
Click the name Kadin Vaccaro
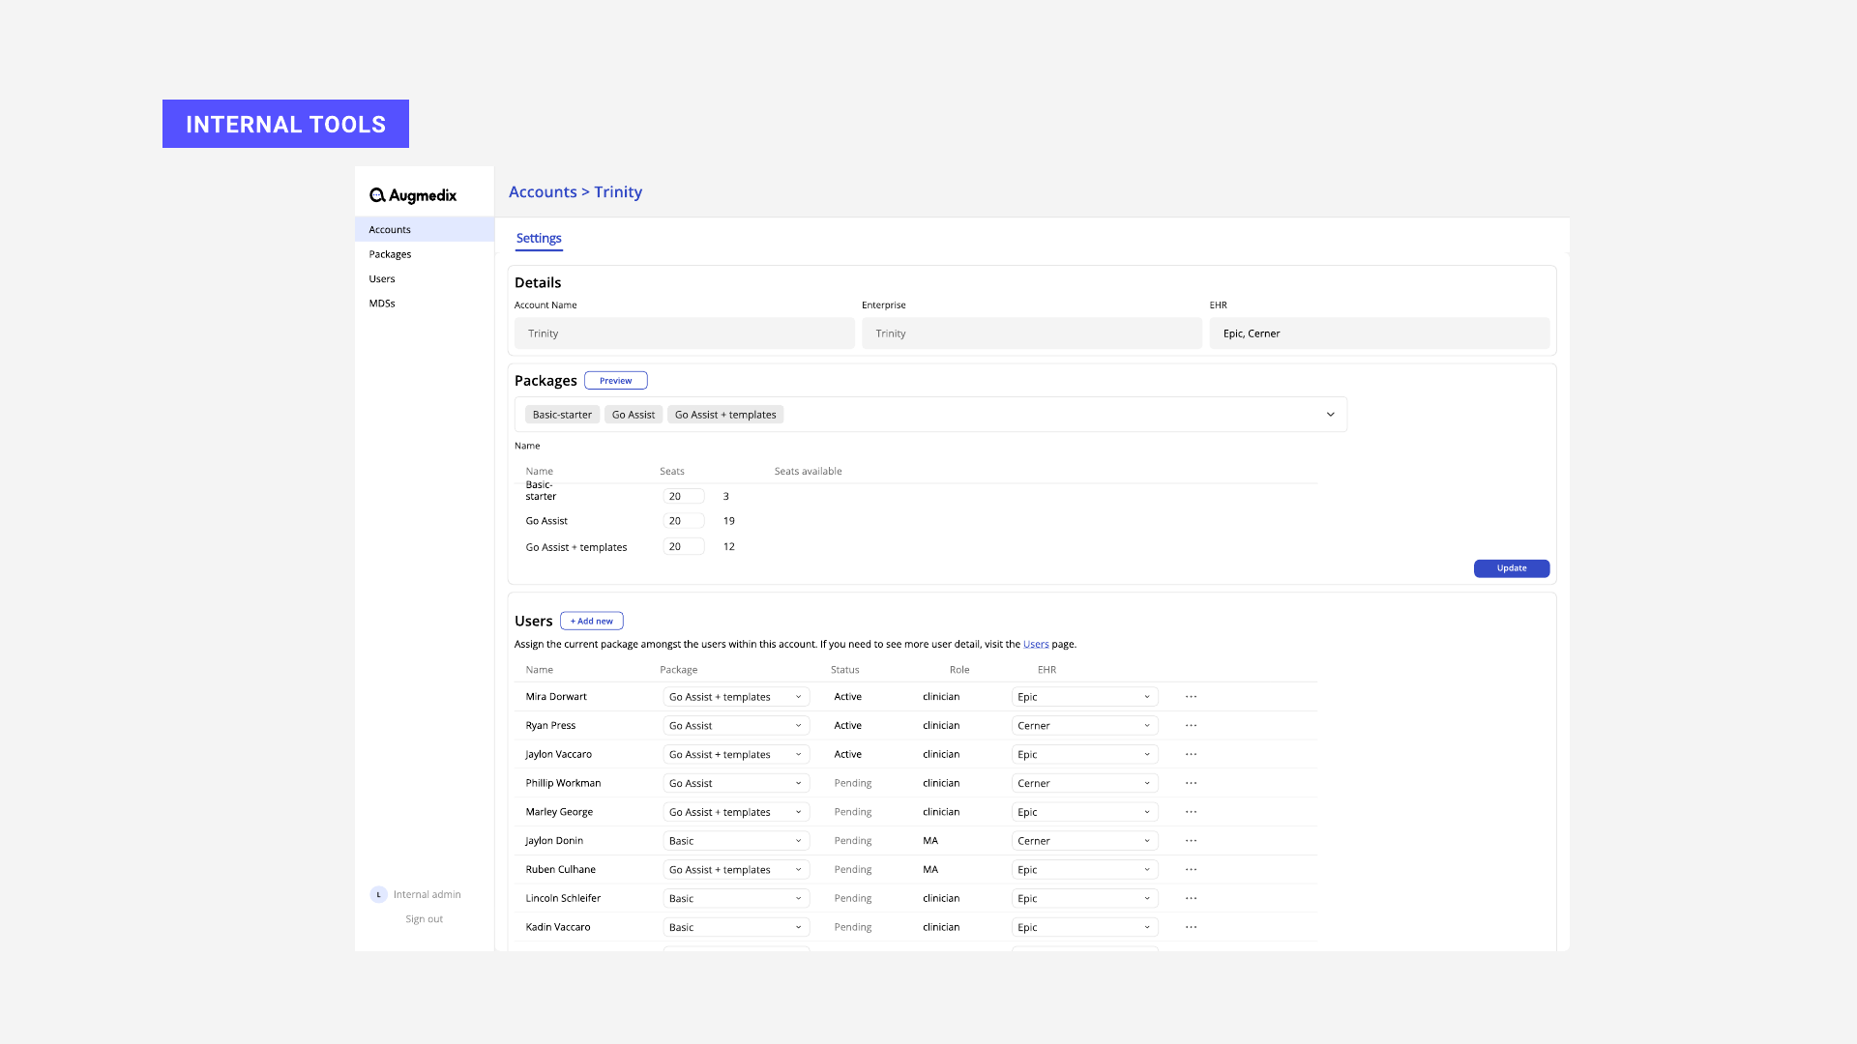click(x=558, y=927)
